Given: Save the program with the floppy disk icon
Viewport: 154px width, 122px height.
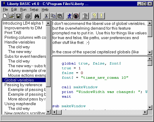Looking at the screenshot, I should click(x=18, y=16).
